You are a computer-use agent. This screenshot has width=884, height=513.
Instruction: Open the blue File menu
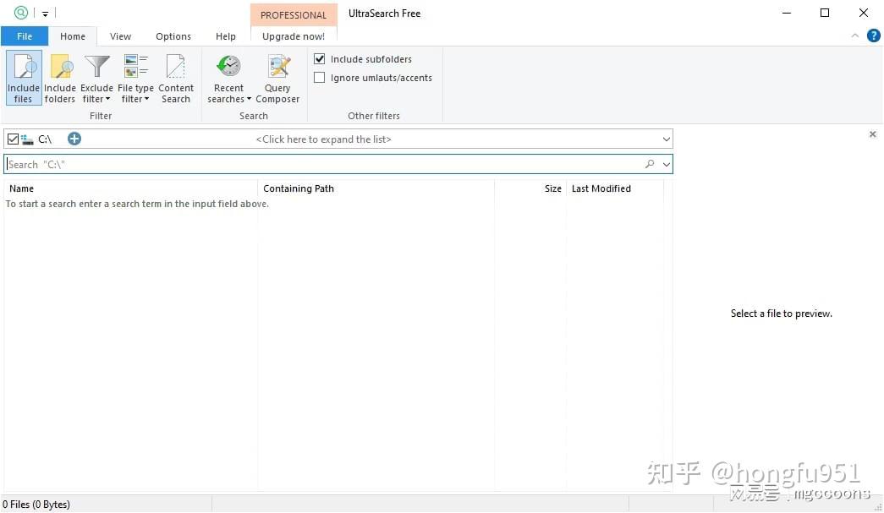(x=25, y=36)
